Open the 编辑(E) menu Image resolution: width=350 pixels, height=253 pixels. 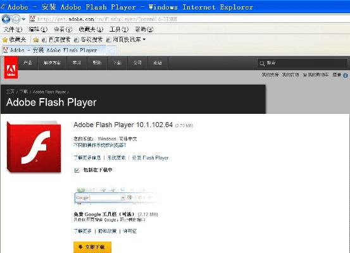pyautogui.click(x=38, y=29)
